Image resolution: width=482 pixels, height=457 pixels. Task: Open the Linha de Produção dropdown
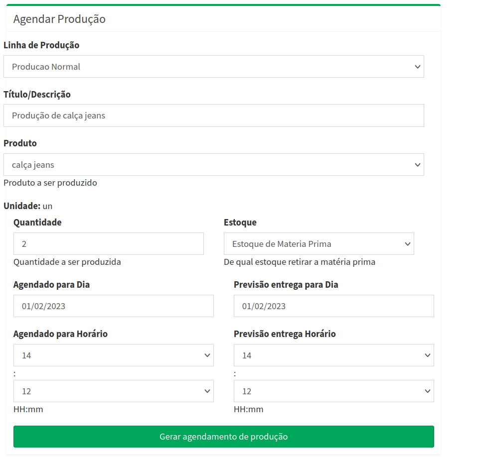click(x=213, y=67)
